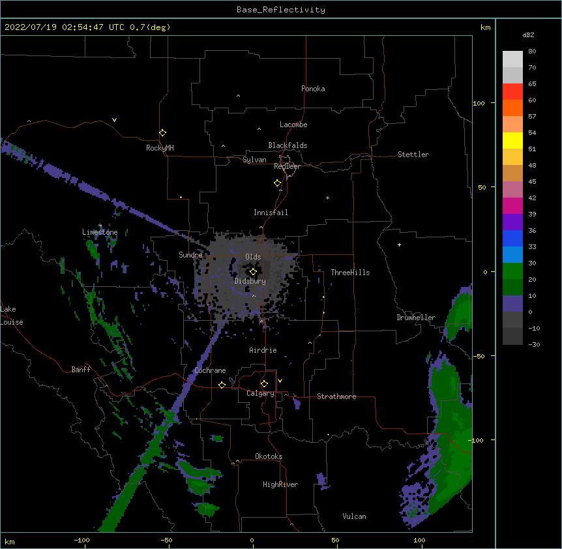The width and height of the screenshot is (562, 549).
Task: Click the Innisfail city label
Action: (271, 213)
